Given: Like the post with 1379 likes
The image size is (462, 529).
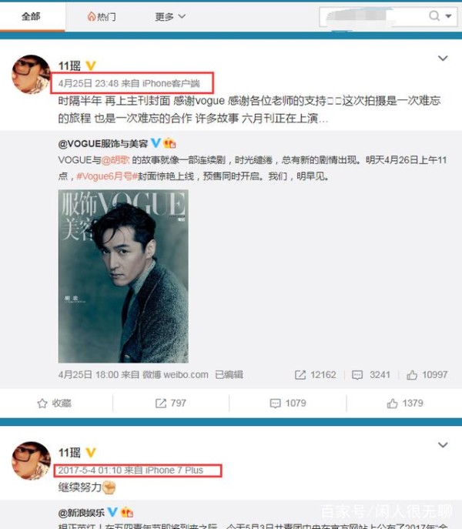Looking at the screenshot, I should tap(405, 403).
